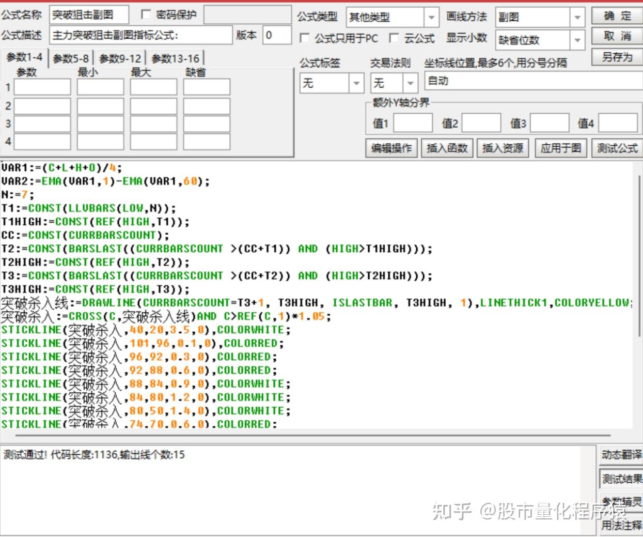The width and height of the screenshot is (643, 537).
Task: Click code line 'VAR1:=(C+L+H+O)/4;'
Action: 61,168
